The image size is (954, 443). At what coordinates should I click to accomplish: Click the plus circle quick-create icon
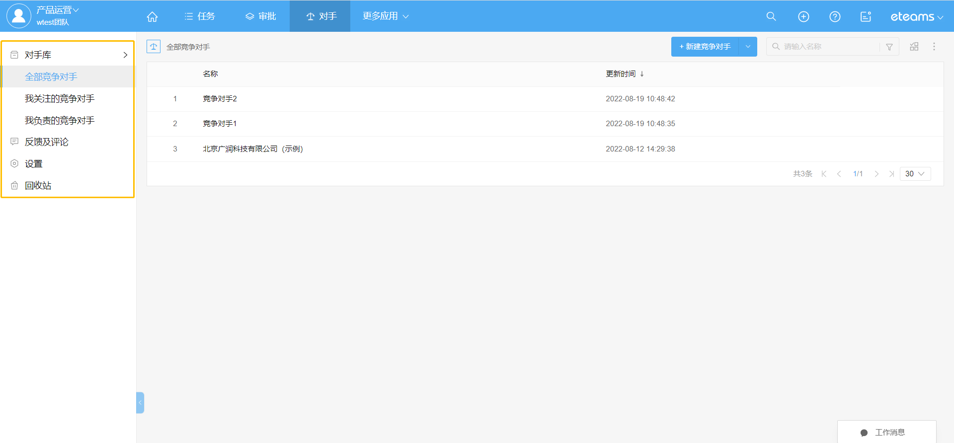tap(803, 16)
